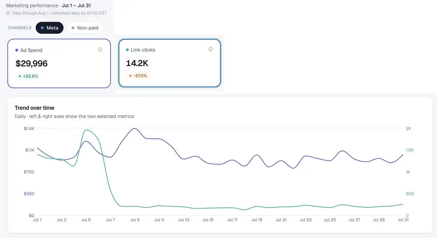Viewport: 437px width, 238px height.
Task: Select the Ad Spend metric card
Action: pyautogui.click(x=59, y=63)
